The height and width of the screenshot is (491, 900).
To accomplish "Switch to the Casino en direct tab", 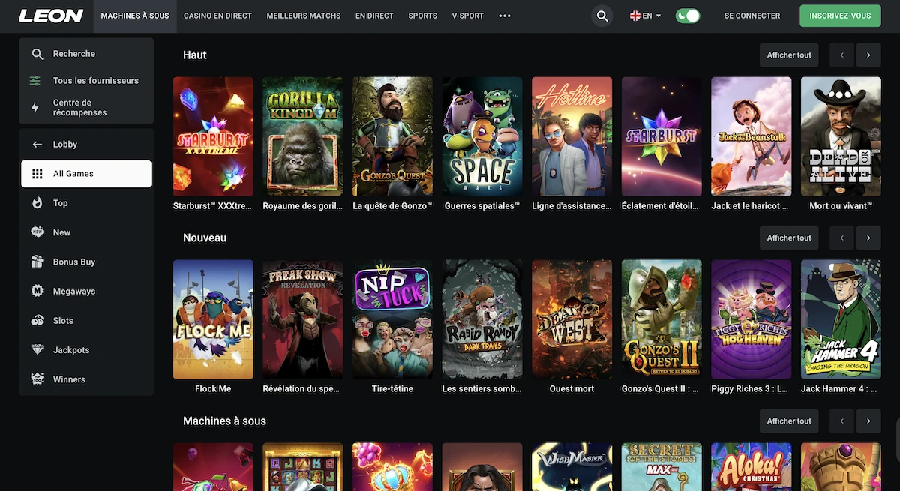I will click(217, 15).
